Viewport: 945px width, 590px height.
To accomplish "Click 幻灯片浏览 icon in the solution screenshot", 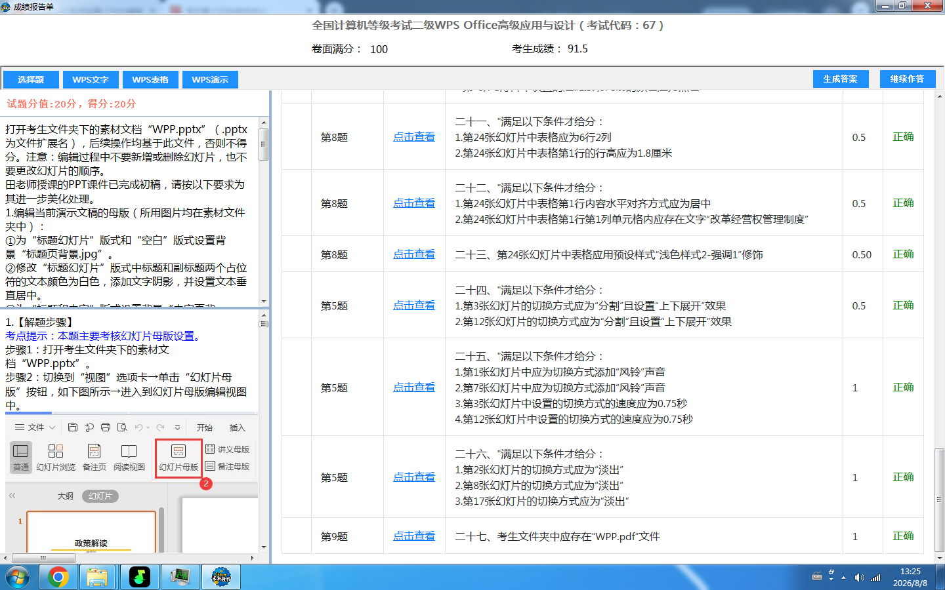I will click(56, 458).
